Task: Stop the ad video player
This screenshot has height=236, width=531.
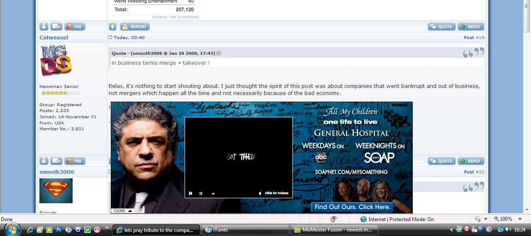Action: pyautogui.click(x=213, y=193)
